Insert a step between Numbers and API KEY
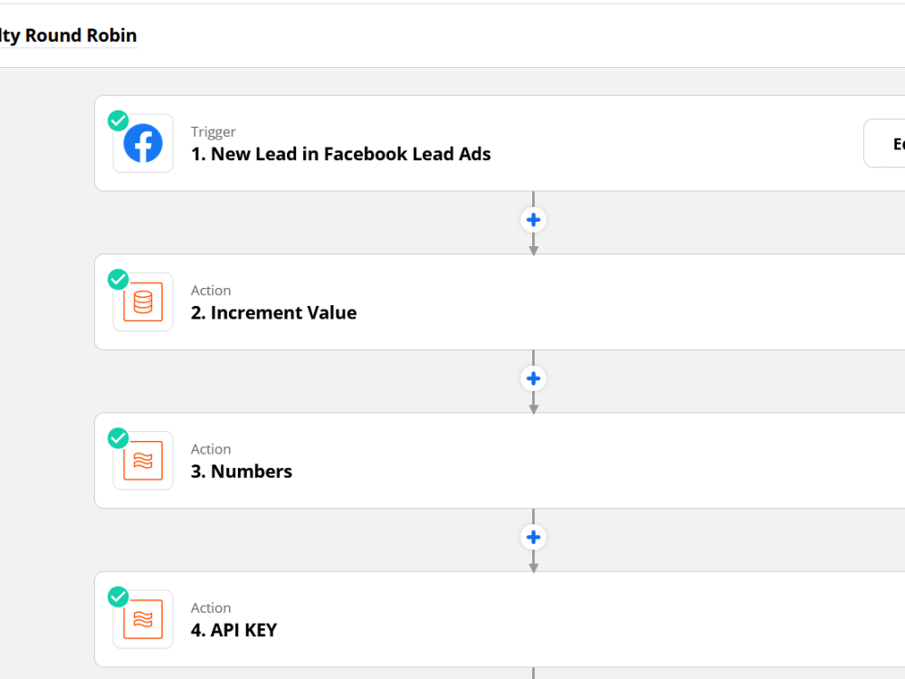The image size is (905, 679). [x=533, y=537]
